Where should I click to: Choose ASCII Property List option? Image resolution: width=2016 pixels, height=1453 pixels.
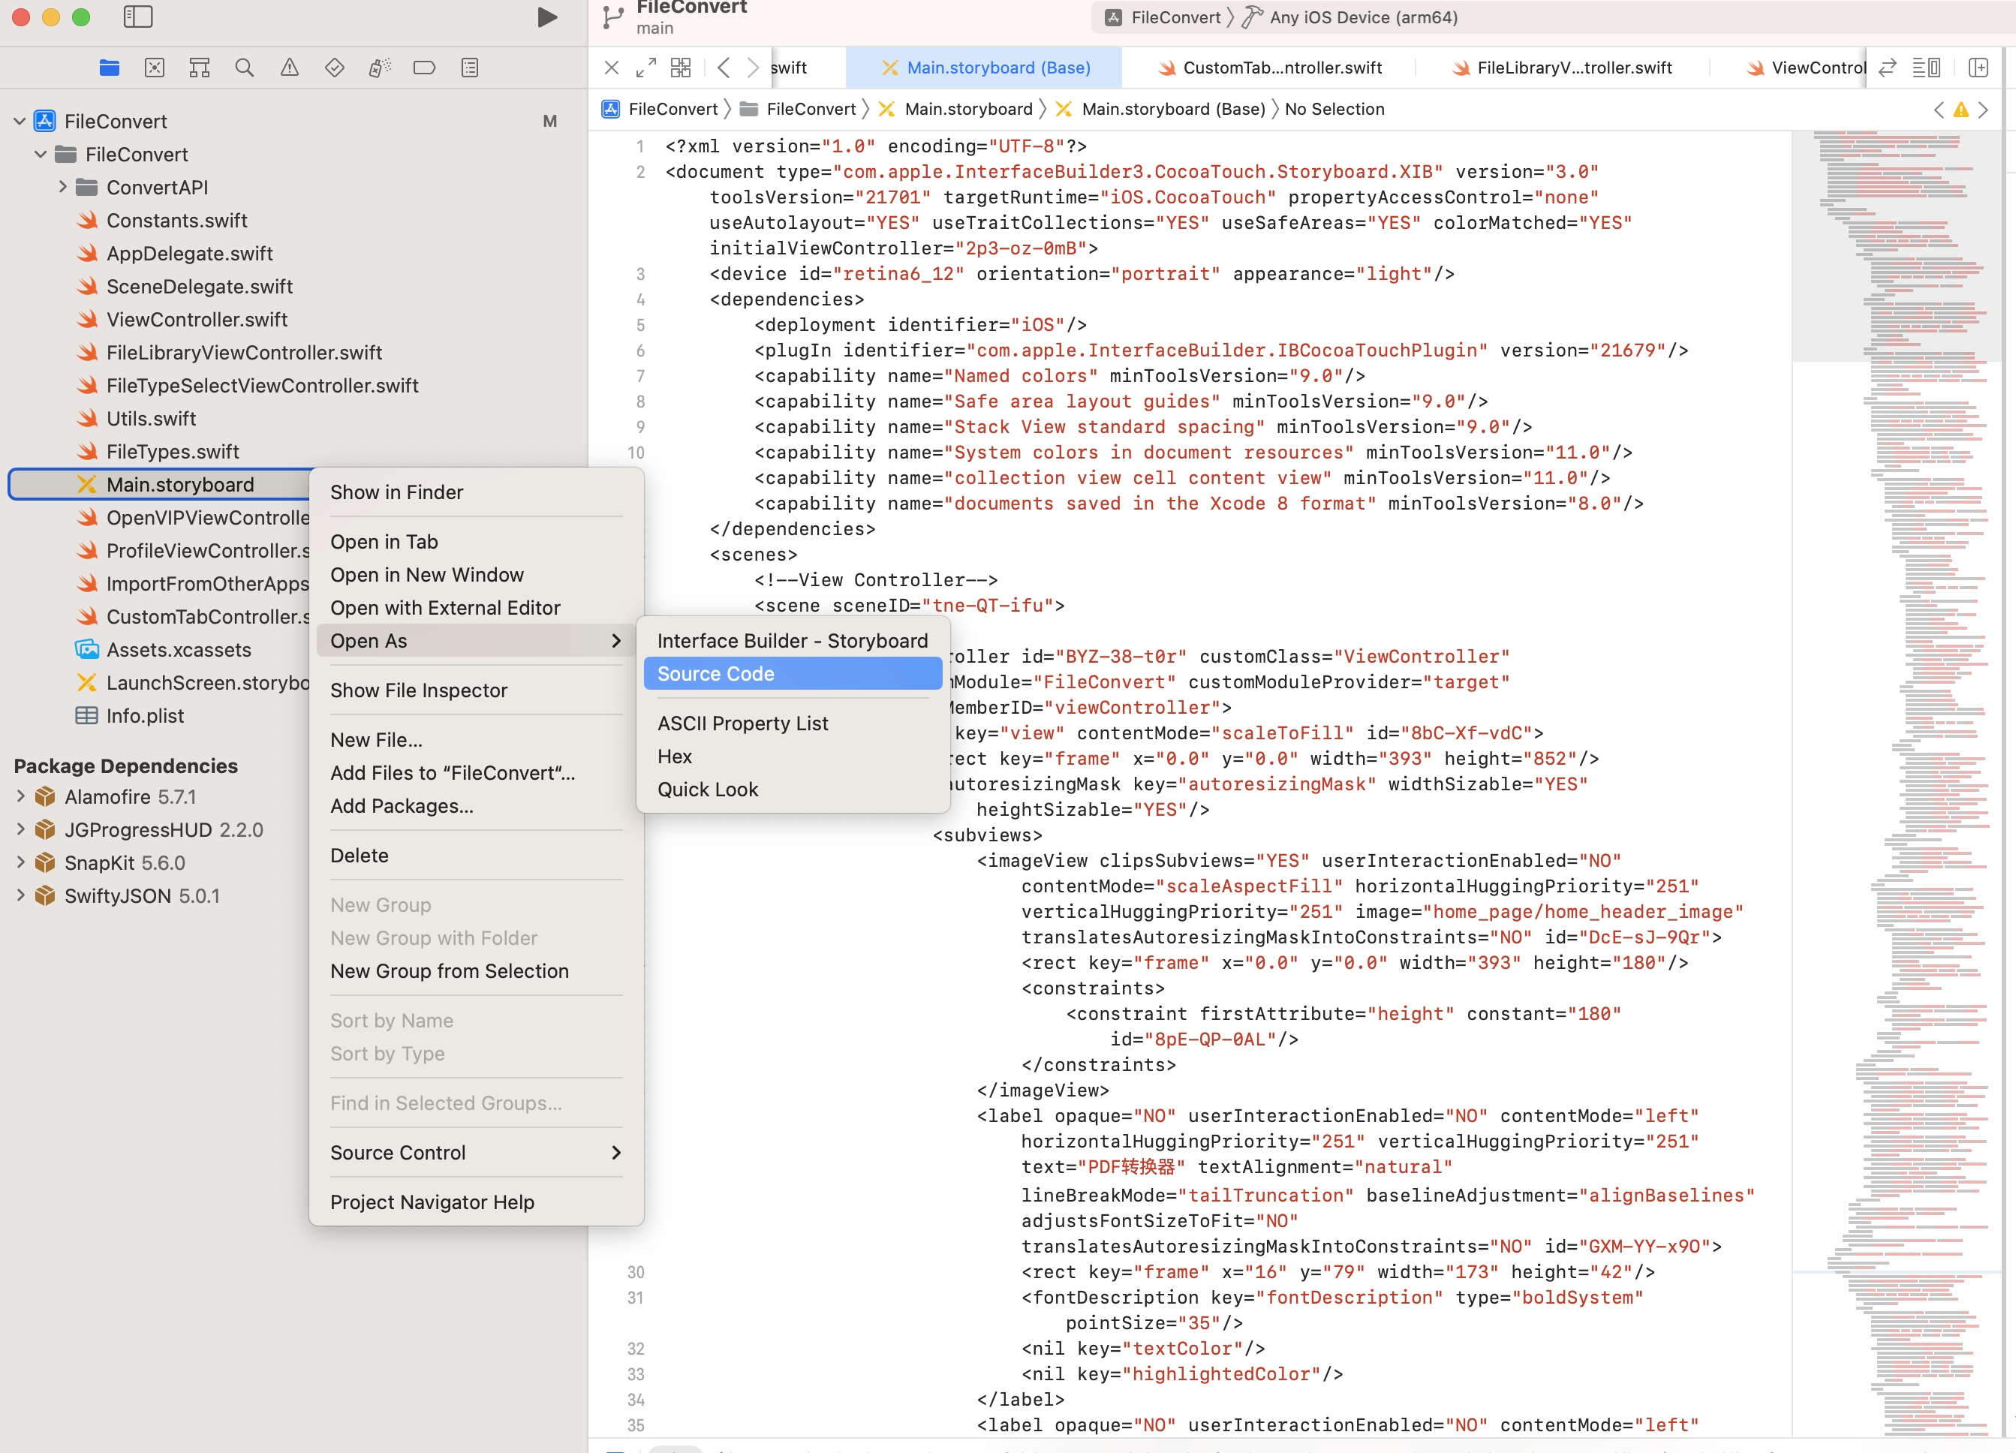[x=792, y=723]
